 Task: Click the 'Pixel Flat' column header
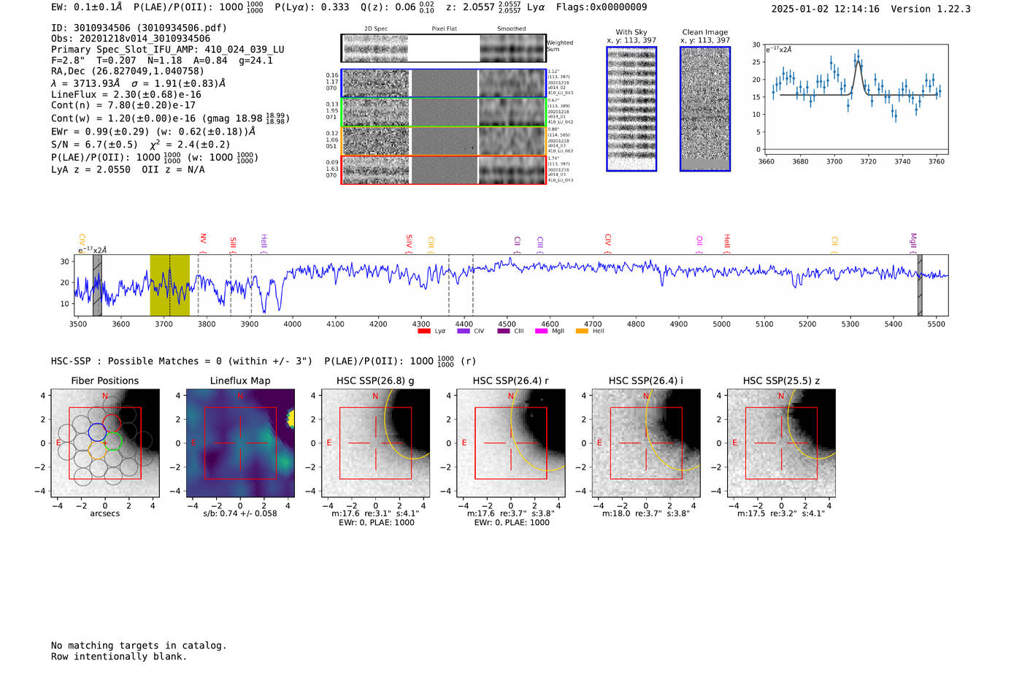(444, 29)
